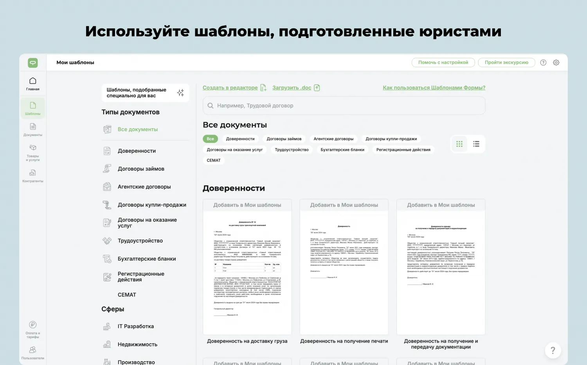Image resolution: width=587 pixels, height=365 pixels.
Task: Click Помочь с настройкой button
Action: pyautogui.click(x=443, y=63)
